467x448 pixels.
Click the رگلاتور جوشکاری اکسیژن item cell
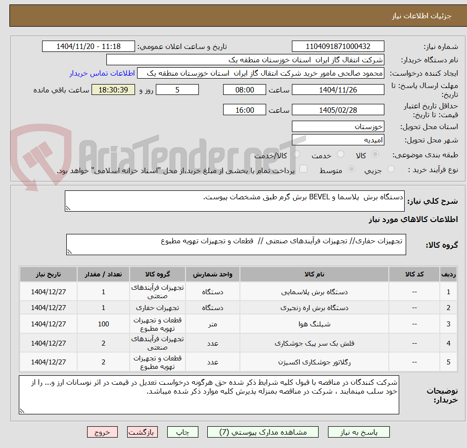[x=314, y=362]
